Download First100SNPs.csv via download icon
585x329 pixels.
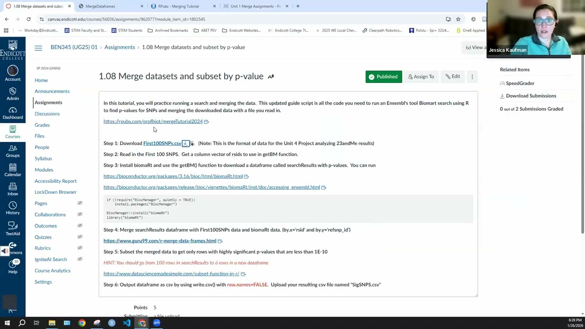(x=185, y=143)
